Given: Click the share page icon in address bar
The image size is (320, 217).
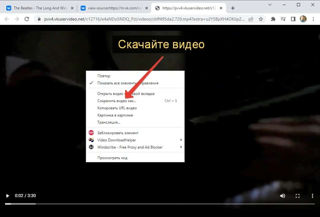Looking at the screenshot, I should point(251,19).
